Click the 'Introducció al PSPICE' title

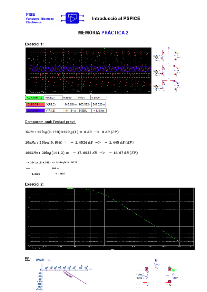point(116,18)
